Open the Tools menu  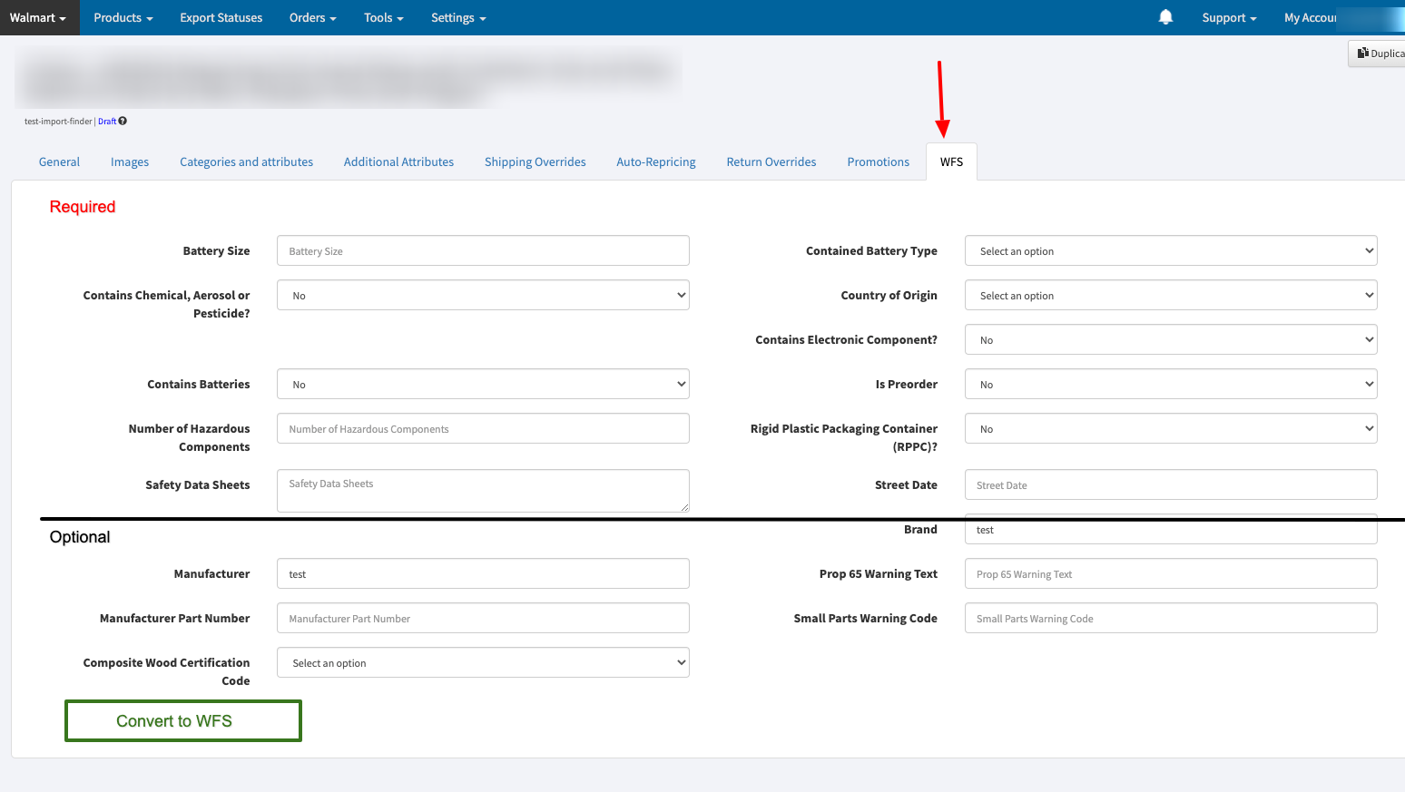383,17
